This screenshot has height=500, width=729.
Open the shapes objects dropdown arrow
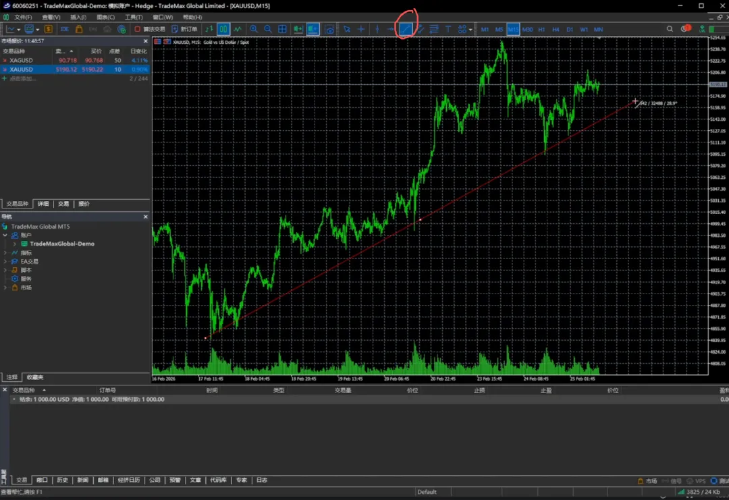point(470,29)
